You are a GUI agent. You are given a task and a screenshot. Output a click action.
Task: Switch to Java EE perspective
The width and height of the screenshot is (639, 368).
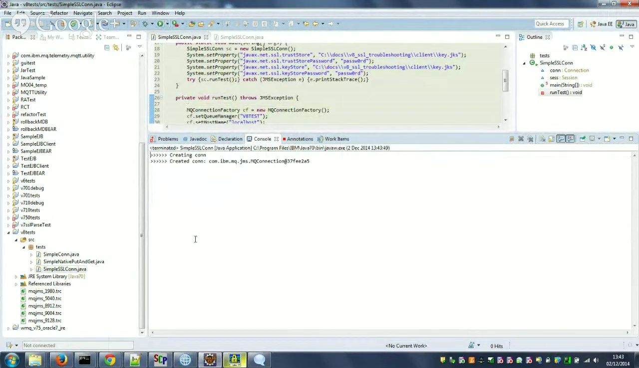tap(601, 24)
